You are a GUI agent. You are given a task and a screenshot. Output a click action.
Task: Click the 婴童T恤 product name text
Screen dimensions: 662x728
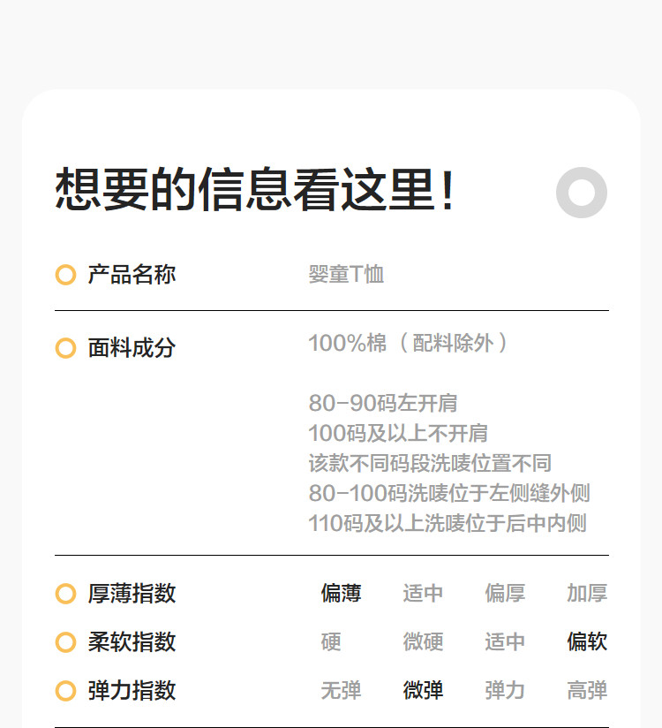(346, 275)
